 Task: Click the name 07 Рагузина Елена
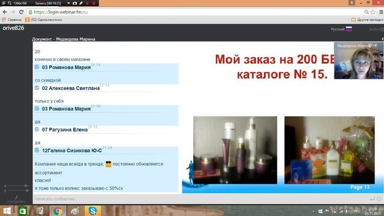pos(65,130)
